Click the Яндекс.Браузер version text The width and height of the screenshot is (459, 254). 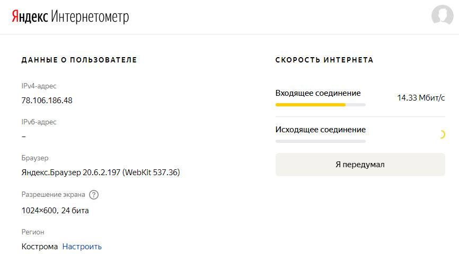click(x=101, y=173)
